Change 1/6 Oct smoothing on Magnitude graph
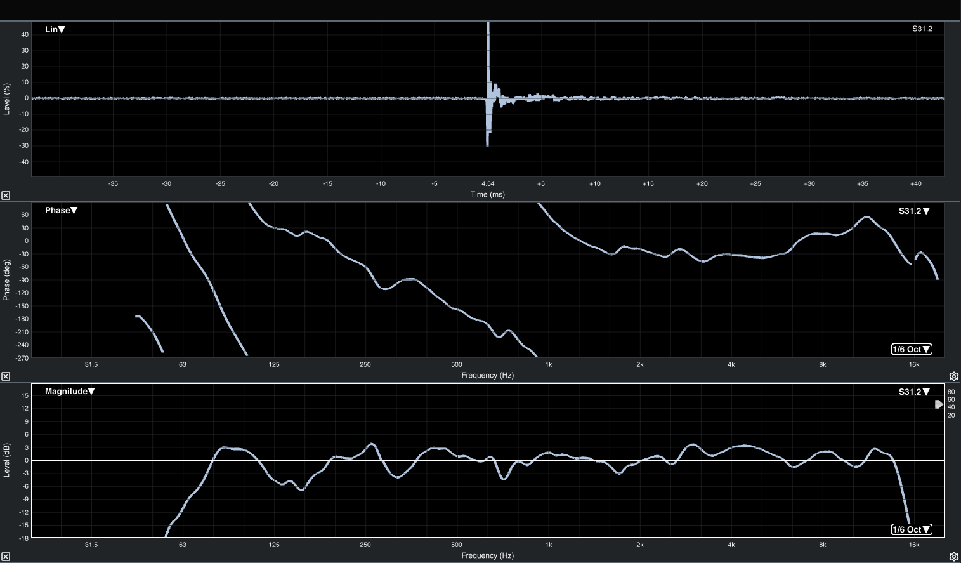The width and height of the screenshot is (961, 563). tap(912, 529)
